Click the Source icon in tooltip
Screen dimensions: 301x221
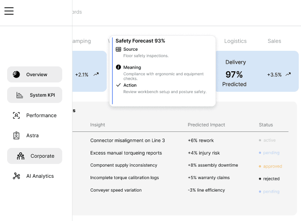118,49
